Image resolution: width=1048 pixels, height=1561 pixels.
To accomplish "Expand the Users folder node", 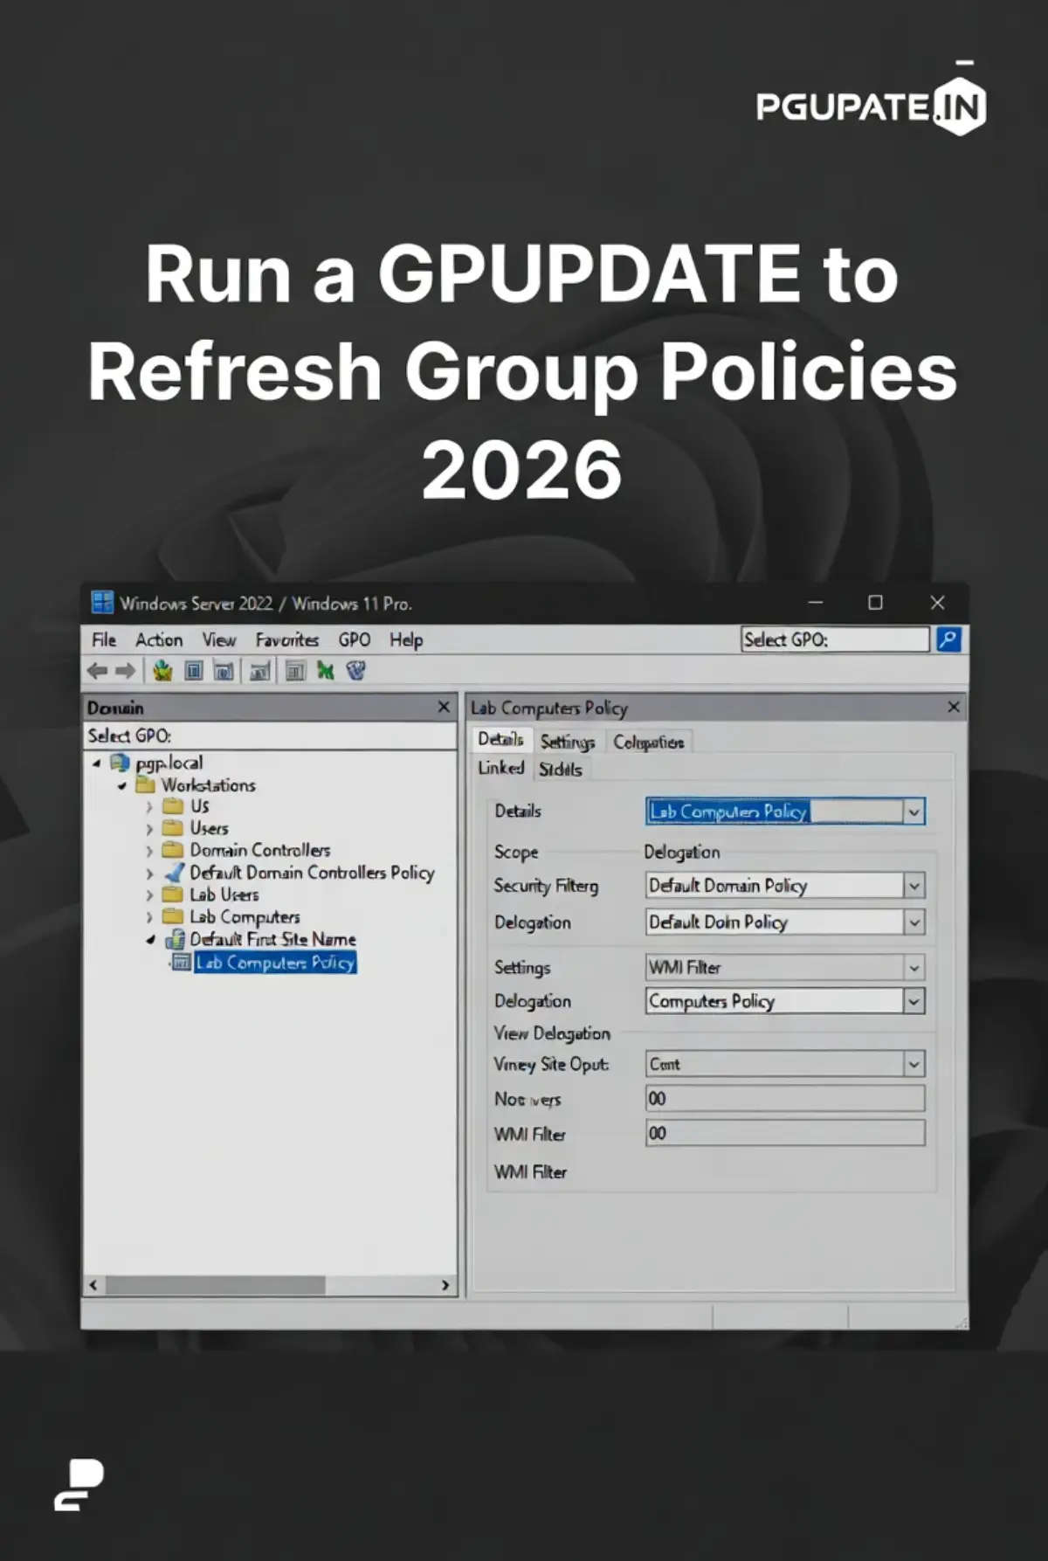I will [x=149, y=829].
